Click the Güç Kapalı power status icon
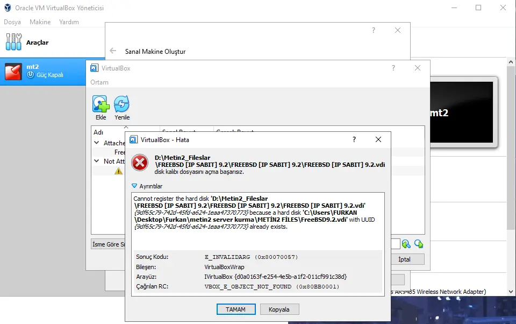This screenshot has height=324, width=516. (x=30, y=75)
